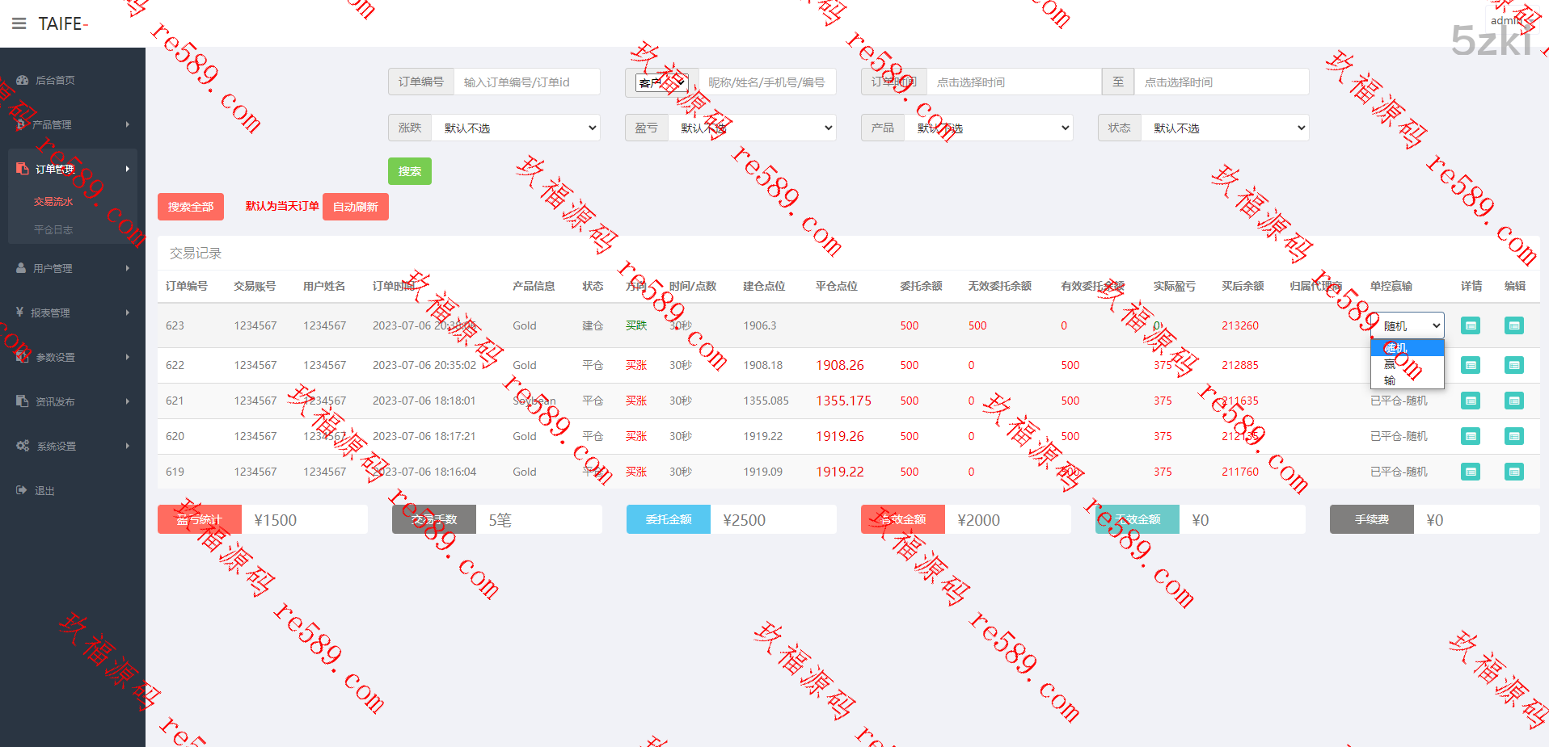Toggle the hamburger sidebar menu icon
The image size is (1549, 747).
(x=19, y=23)
